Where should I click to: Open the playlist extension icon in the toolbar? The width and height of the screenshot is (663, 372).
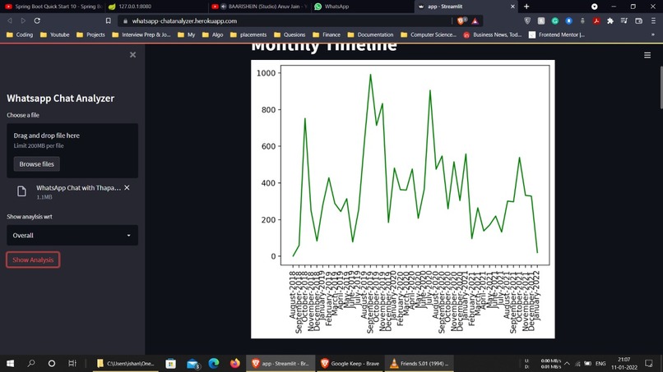point(624,21)
